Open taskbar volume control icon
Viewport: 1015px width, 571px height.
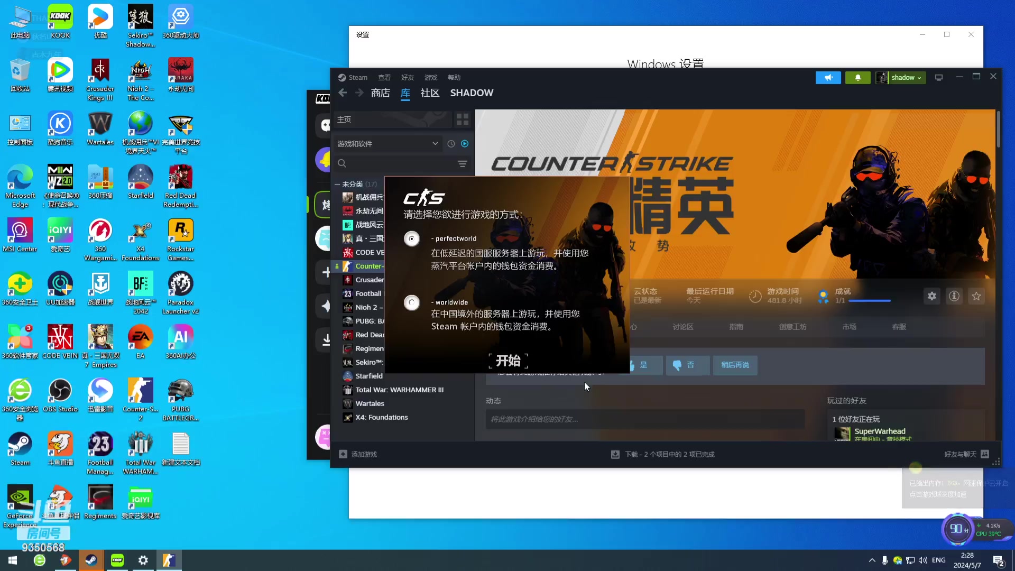[x=922, y=560]
